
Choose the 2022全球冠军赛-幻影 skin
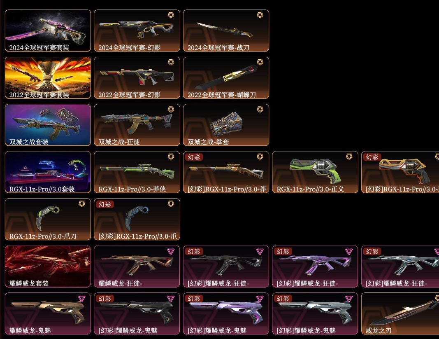click(137, 78)
